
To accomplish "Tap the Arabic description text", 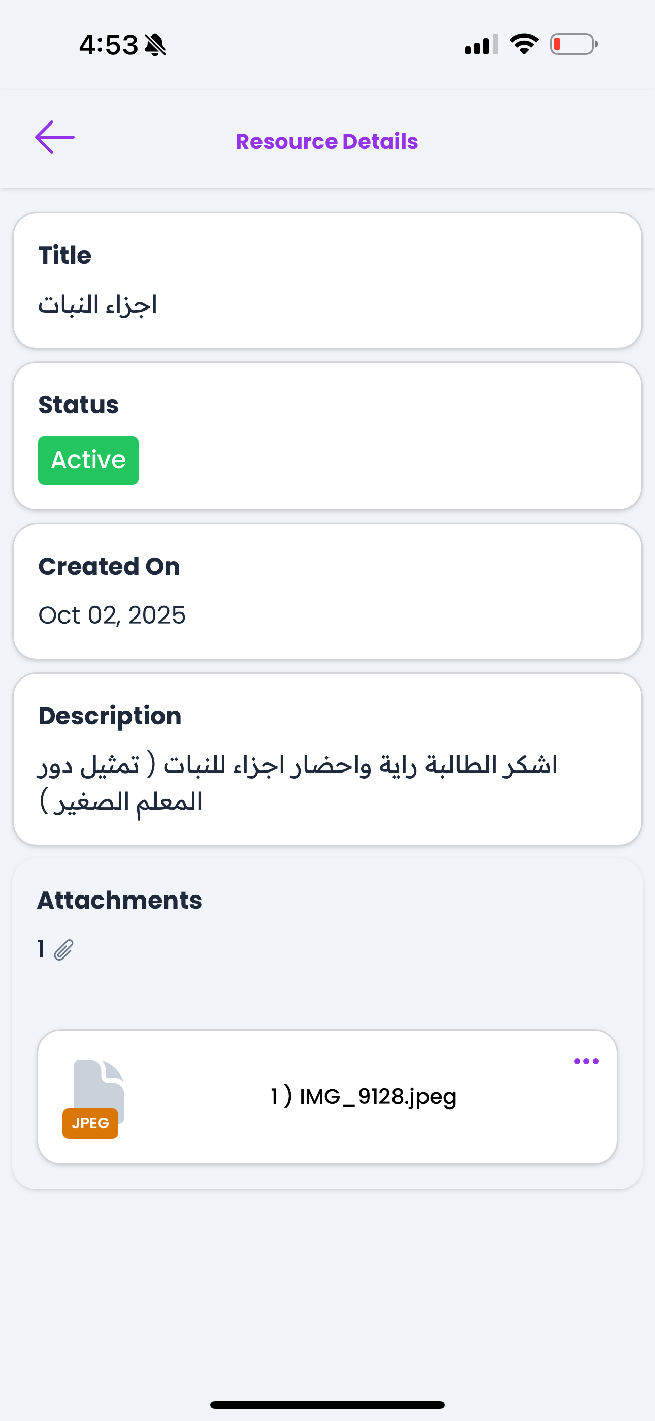I will (298, 783).
